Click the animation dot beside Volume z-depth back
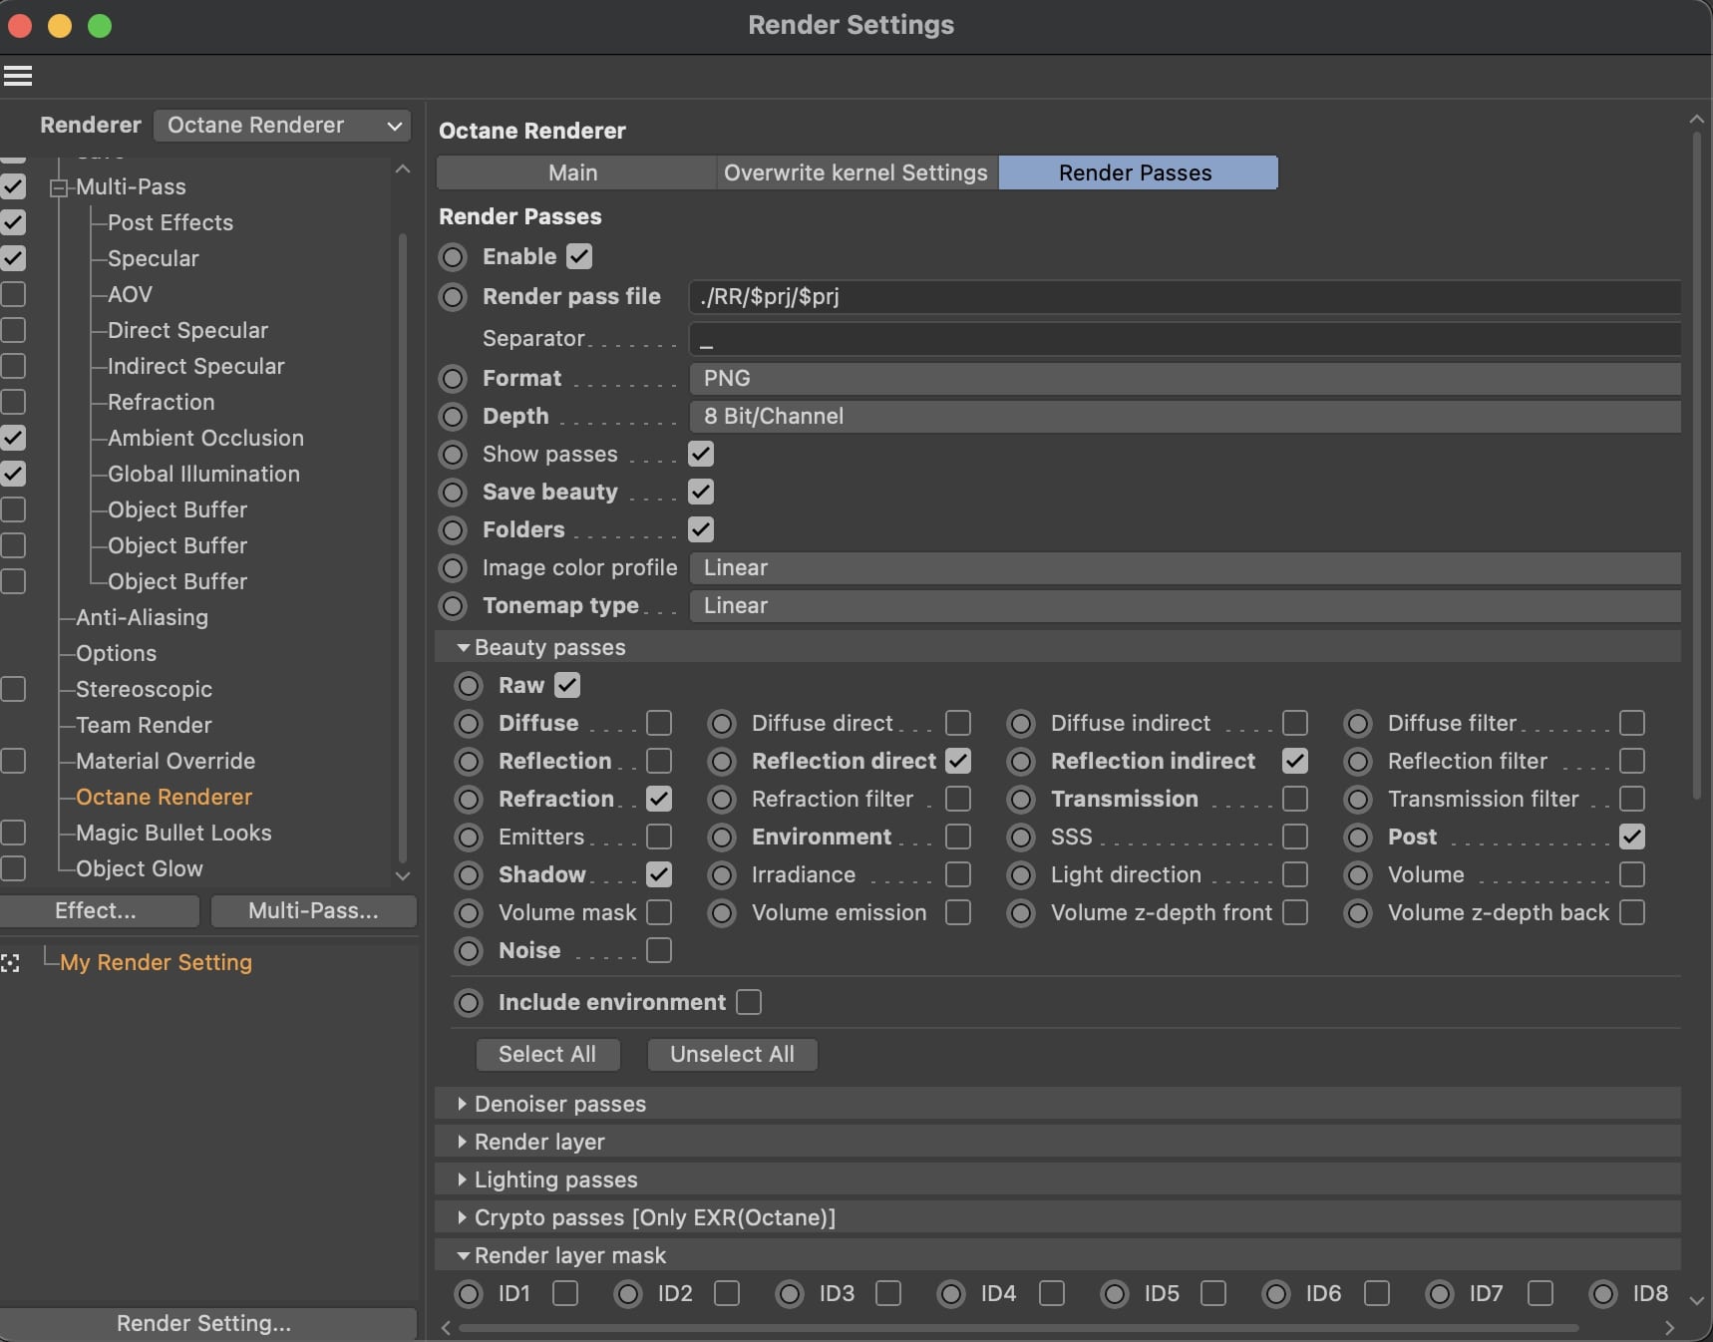1713x1342 pixels. (1358, 913)
